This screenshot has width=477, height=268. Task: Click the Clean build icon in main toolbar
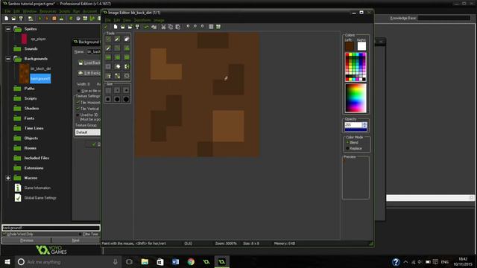61,19
